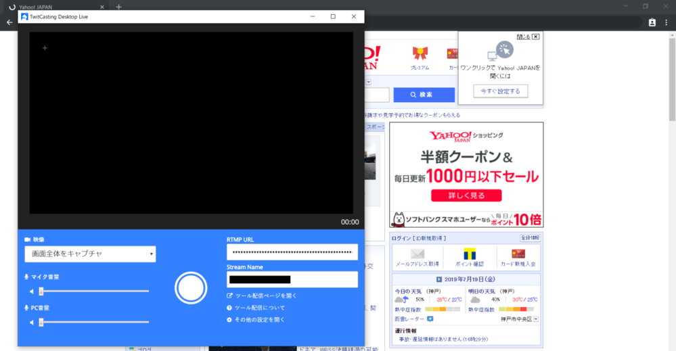Click the メールアドレス取得 envelope icon

click(x=418, y=254)
